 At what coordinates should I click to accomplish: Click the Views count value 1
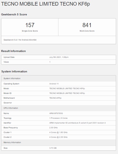click(50, 62)
